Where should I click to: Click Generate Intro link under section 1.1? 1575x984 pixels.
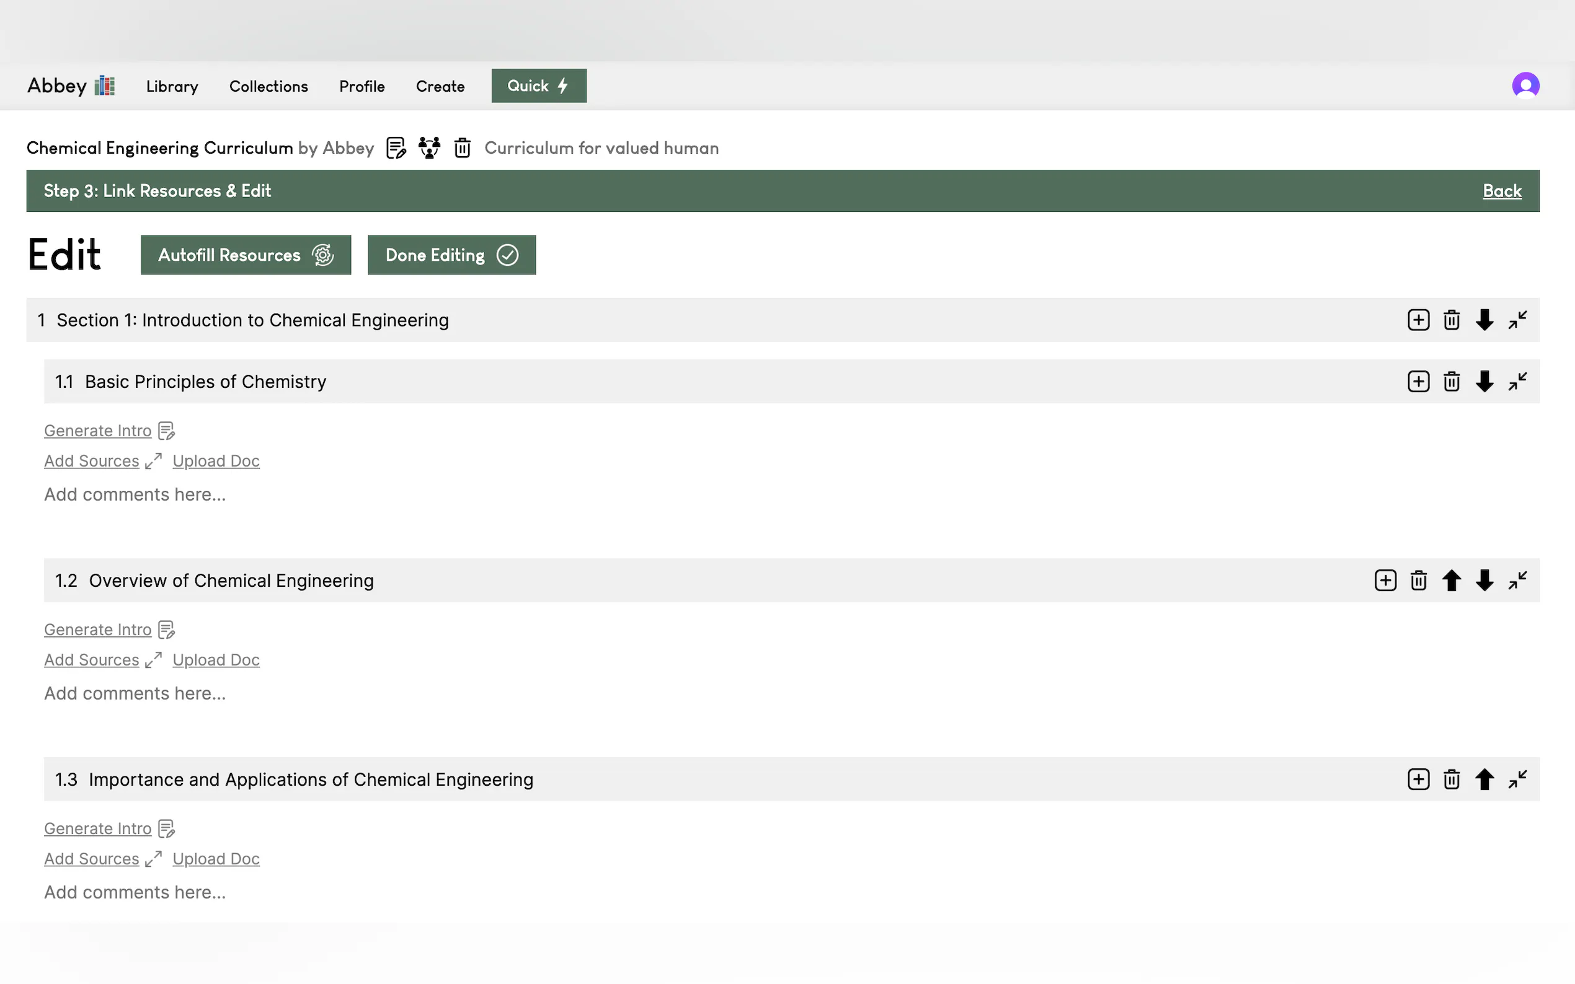(x=98, y=431)
